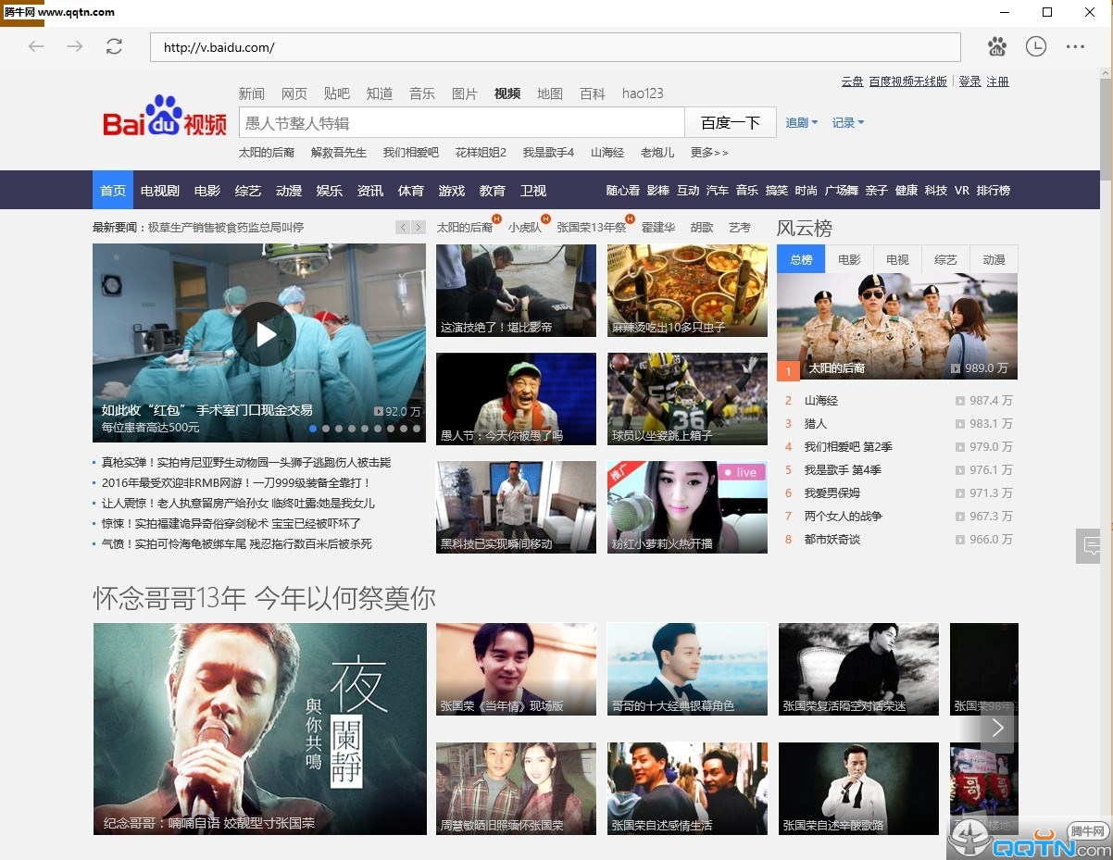This screenshot has height=860, width=1113.
Task: Open the 首页 navigation tab
Action: pos(113,191)
